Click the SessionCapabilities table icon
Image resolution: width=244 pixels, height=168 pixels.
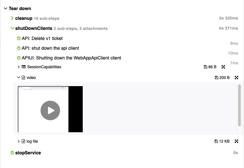[x=24, y=67]
